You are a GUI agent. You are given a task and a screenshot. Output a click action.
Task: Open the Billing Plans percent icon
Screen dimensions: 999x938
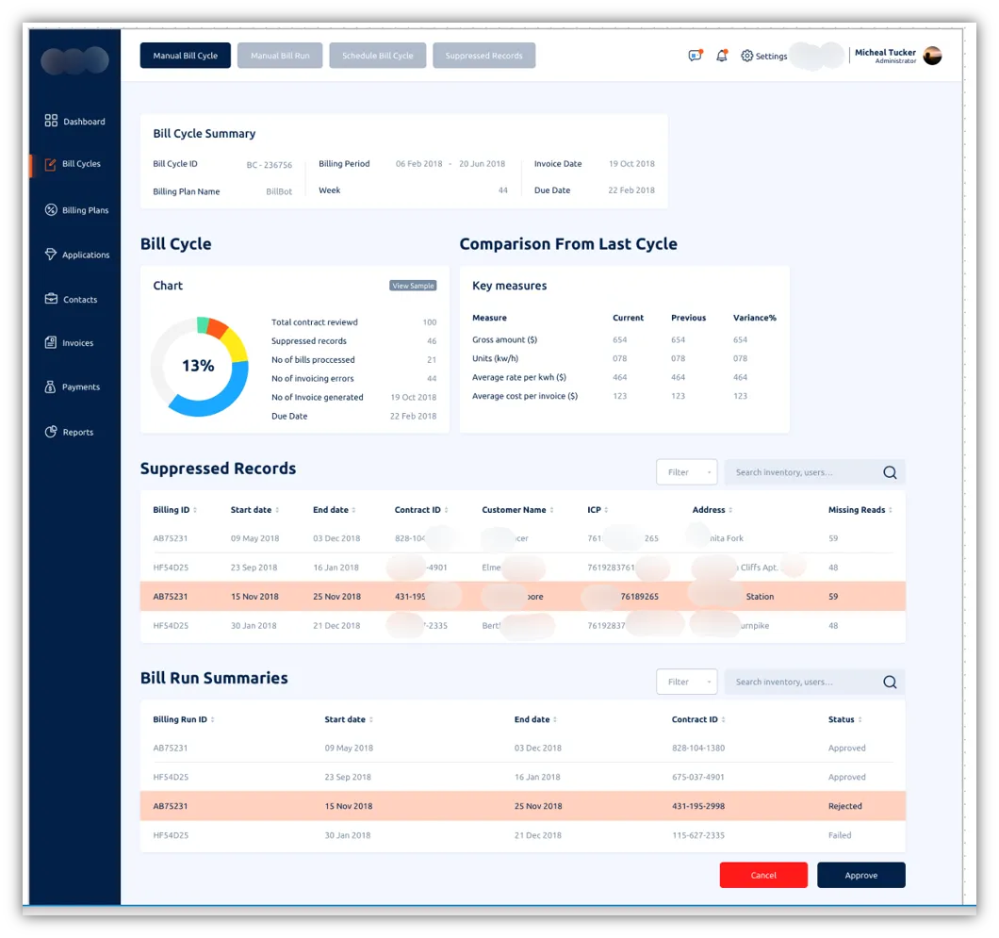point(51,209)
